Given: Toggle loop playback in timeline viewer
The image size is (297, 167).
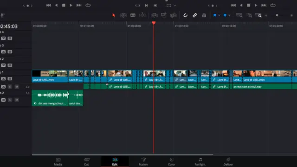Looking at the screenshot, I should pos(273,5).
